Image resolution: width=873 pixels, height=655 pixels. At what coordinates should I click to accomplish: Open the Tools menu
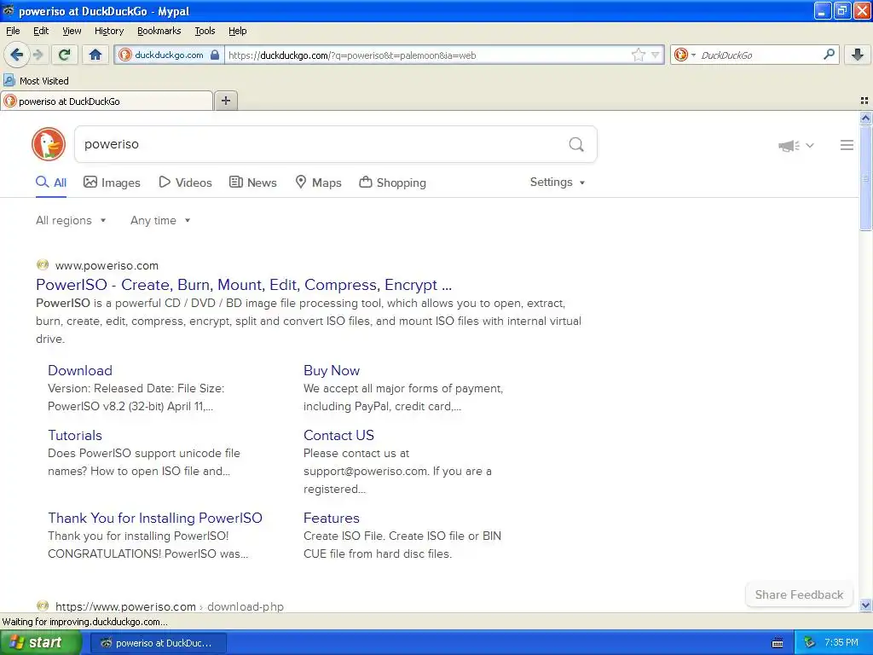(205, 31)
